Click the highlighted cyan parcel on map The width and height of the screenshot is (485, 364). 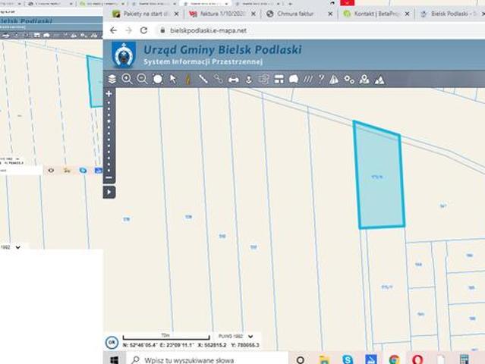click(378, 177)
